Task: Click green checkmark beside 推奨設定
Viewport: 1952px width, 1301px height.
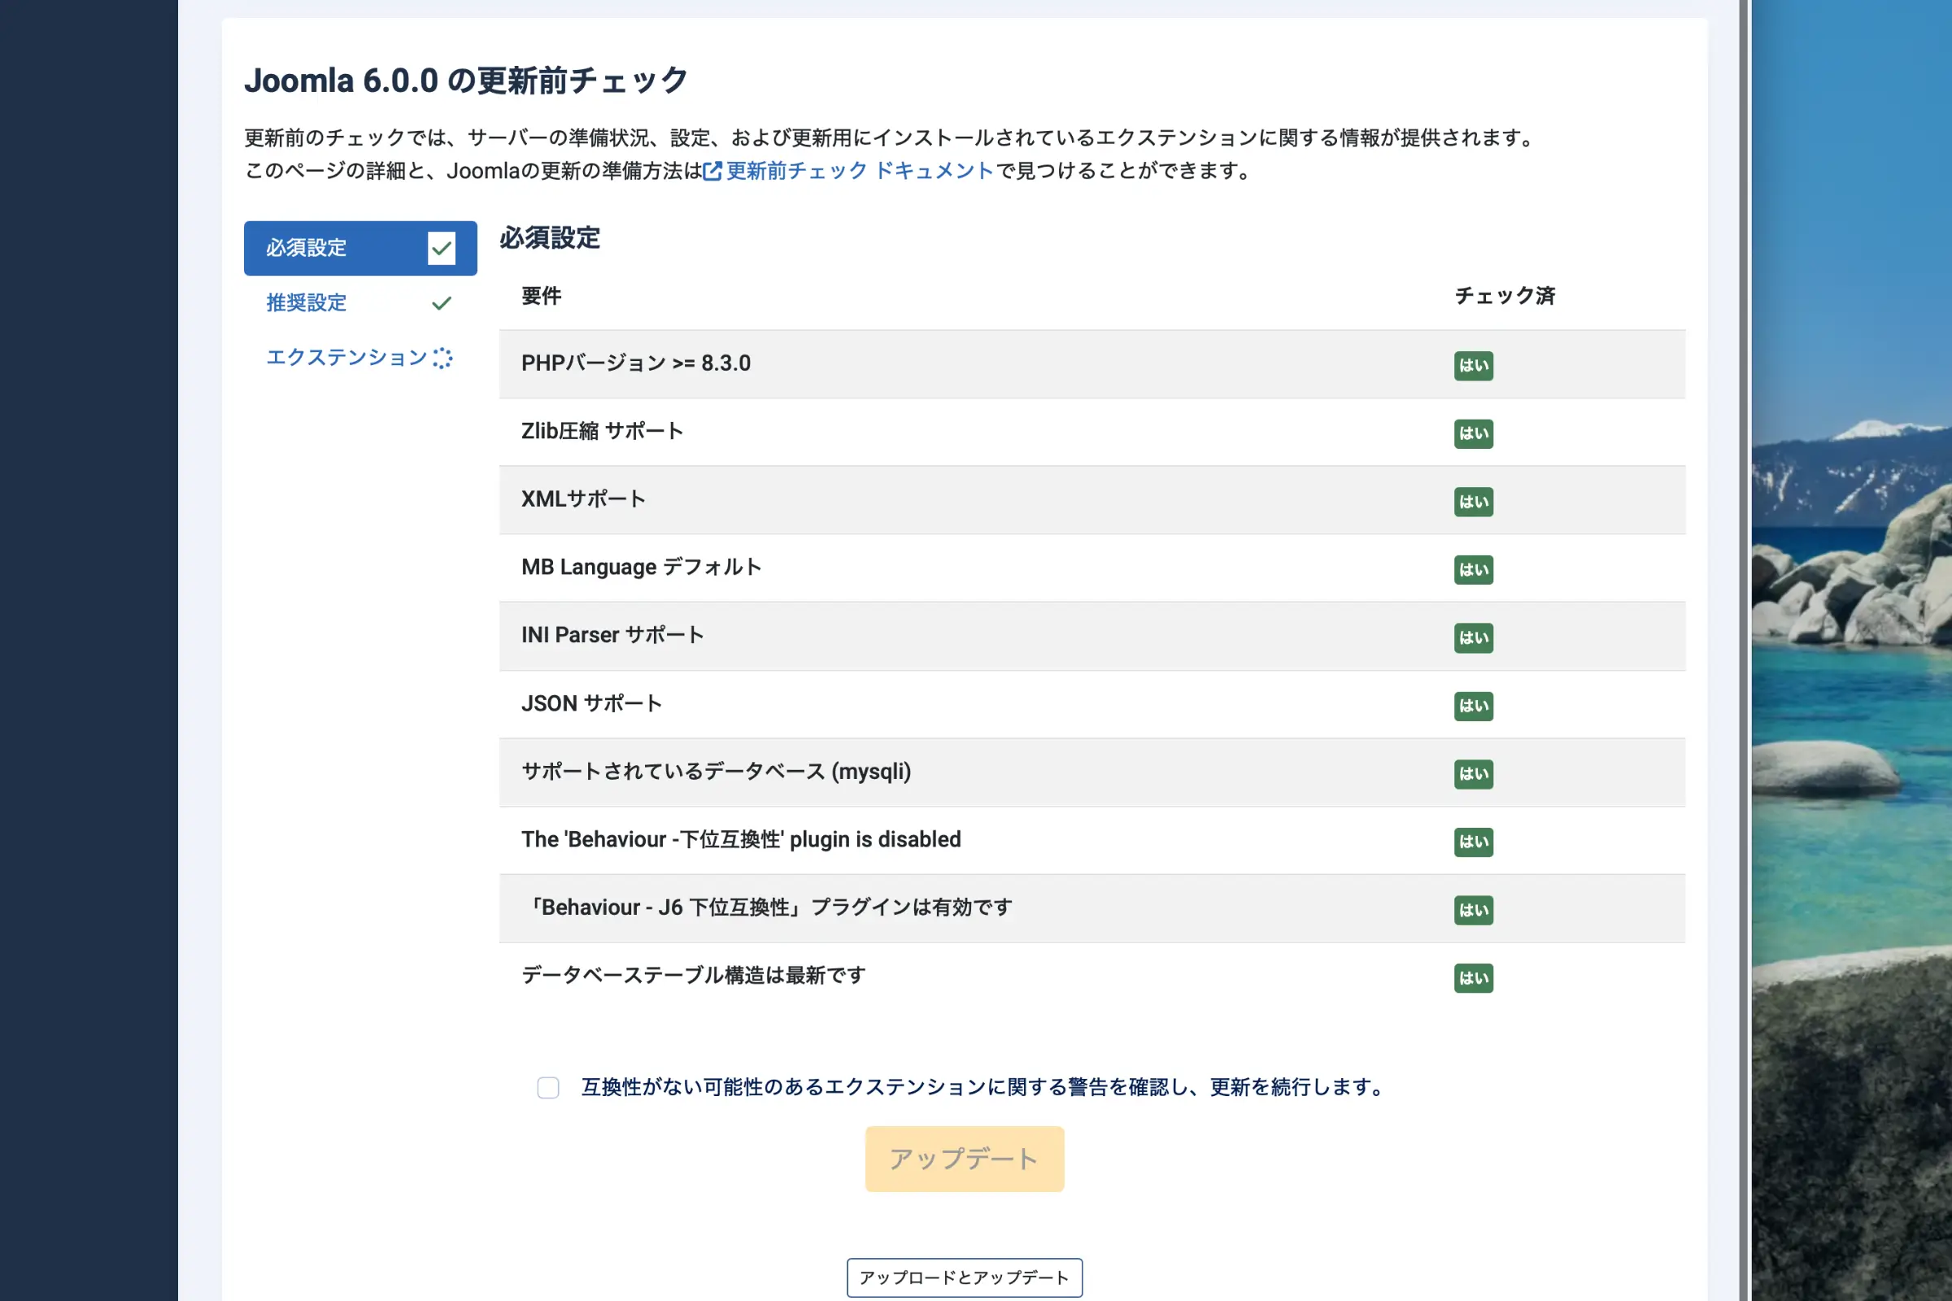Action: point(441,302)
